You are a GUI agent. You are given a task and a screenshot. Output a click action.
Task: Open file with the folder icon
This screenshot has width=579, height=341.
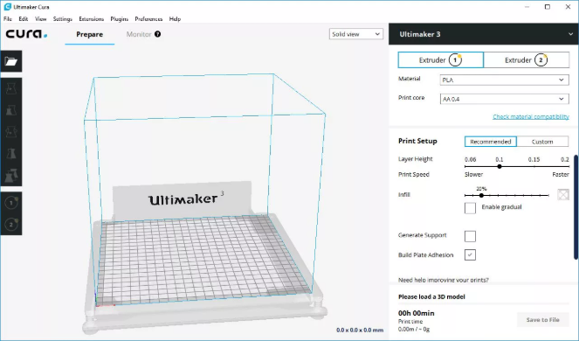pos(11,61)
